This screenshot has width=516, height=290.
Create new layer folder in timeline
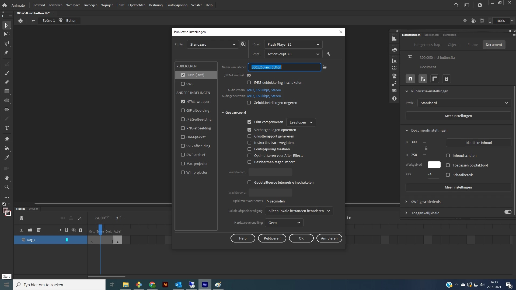click(30, 230)
